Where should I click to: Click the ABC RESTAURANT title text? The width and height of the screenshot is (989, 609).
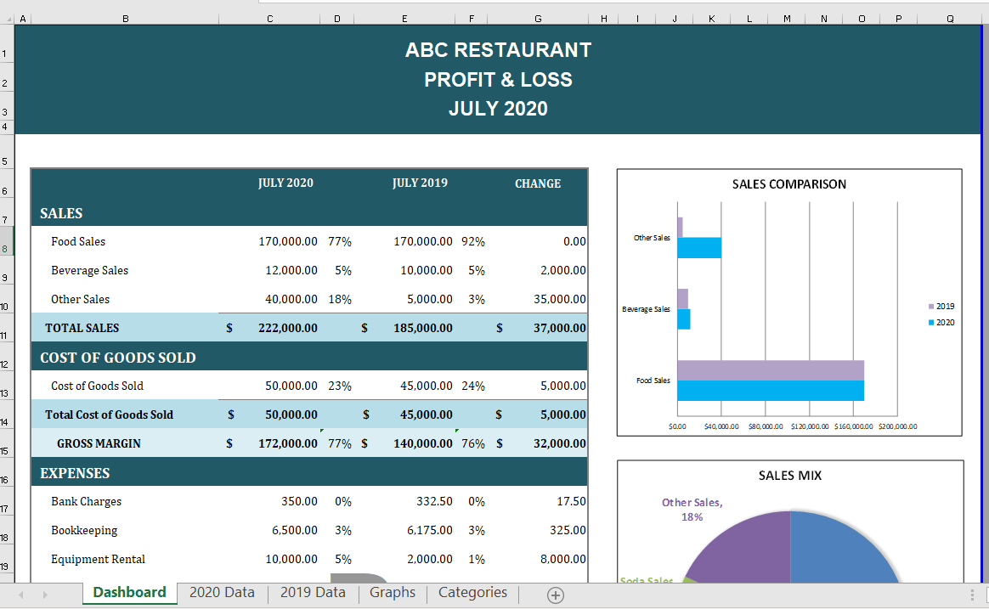[498, 50]
